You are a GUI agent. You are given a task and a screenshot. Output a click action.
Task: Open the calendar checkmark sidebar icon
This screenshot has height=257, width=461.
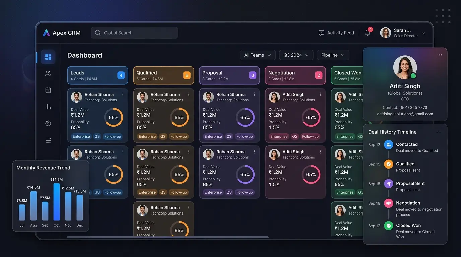pos(48,90)
